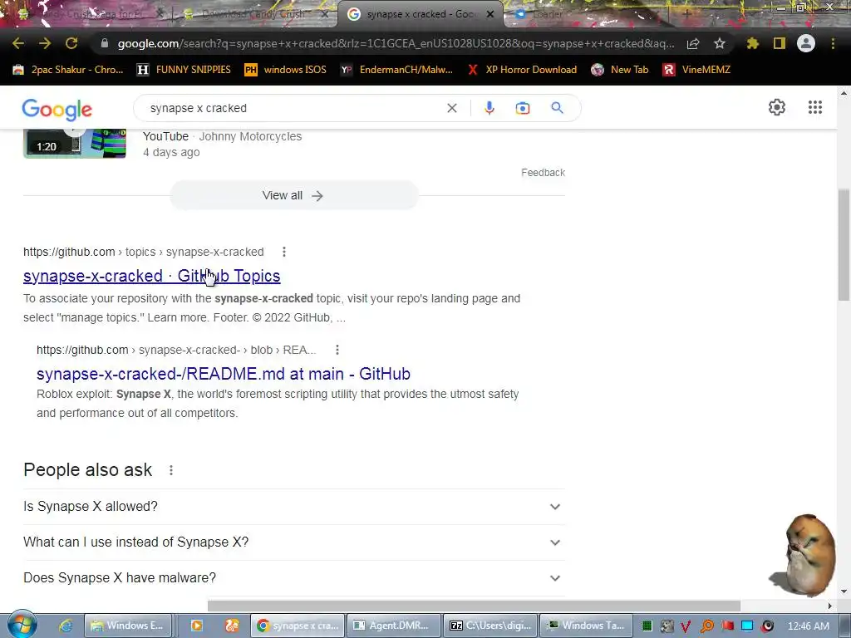Go to Google home via the logo
851x638 pixels.
click(57, 110)
